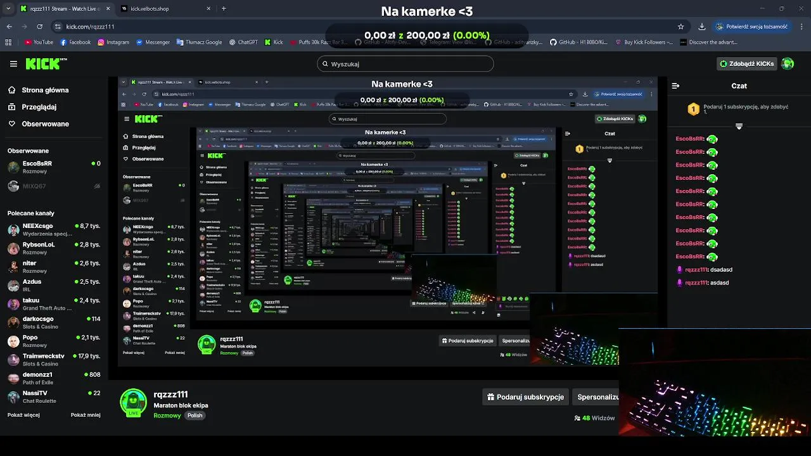
Task: Open GitHub H1B0B0 bookmark
Action: pyautogui.click(x=578, y=42)
